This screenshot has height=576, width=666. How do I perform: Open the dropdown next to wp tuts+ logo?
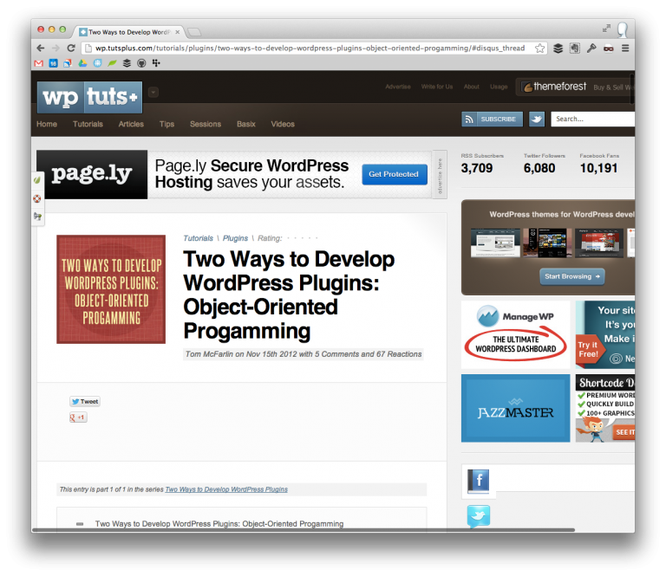[153, 92]
